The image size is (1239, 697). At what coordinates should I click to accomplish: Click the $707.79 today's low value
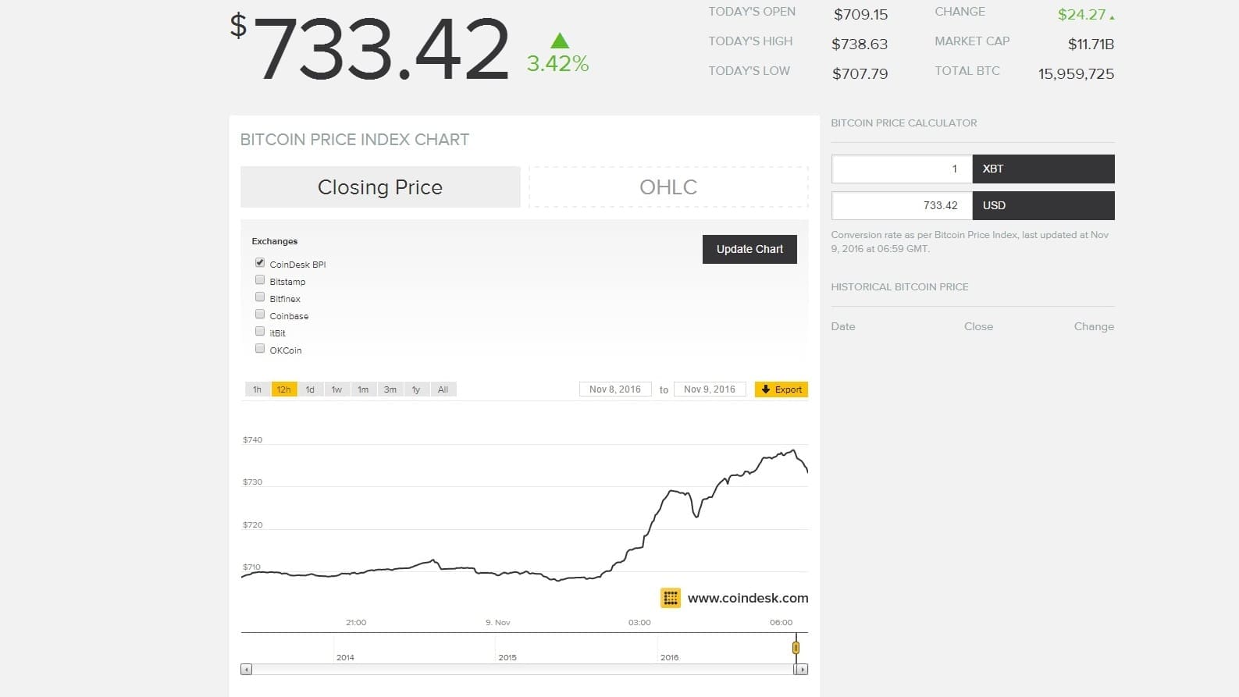[860, 73]
